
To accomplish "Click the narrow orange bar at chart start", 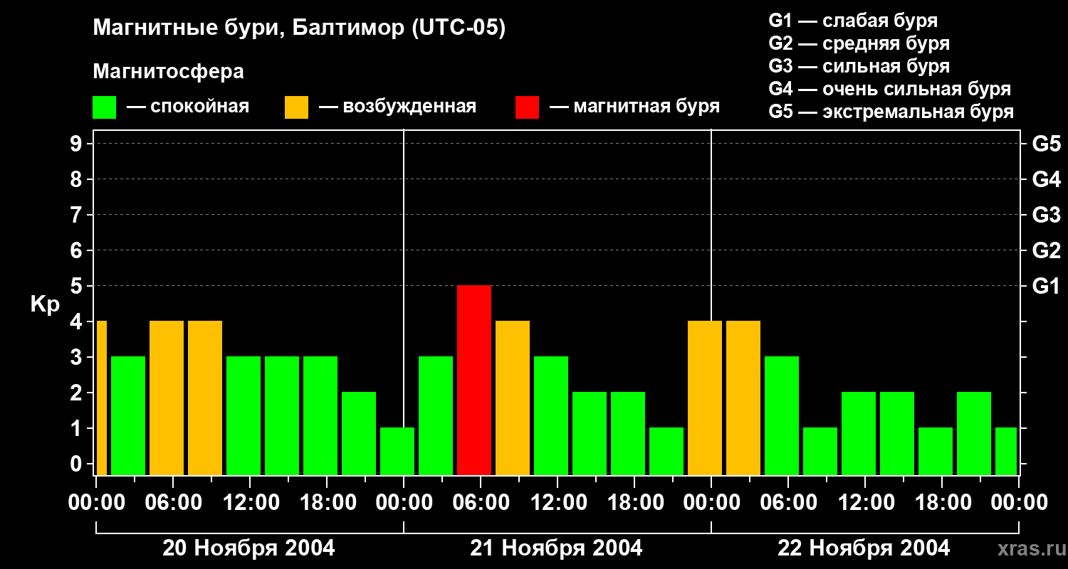I will click(x=101, y=398).
